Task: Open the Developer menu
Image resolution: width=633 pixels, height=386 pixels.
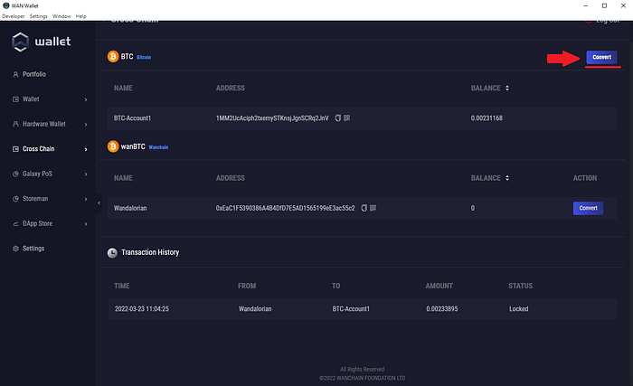Action: coord(13,16)
